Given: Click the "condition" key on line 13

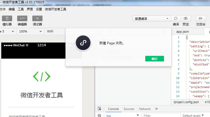Looking at the screenshot, I should pos(198,92).
